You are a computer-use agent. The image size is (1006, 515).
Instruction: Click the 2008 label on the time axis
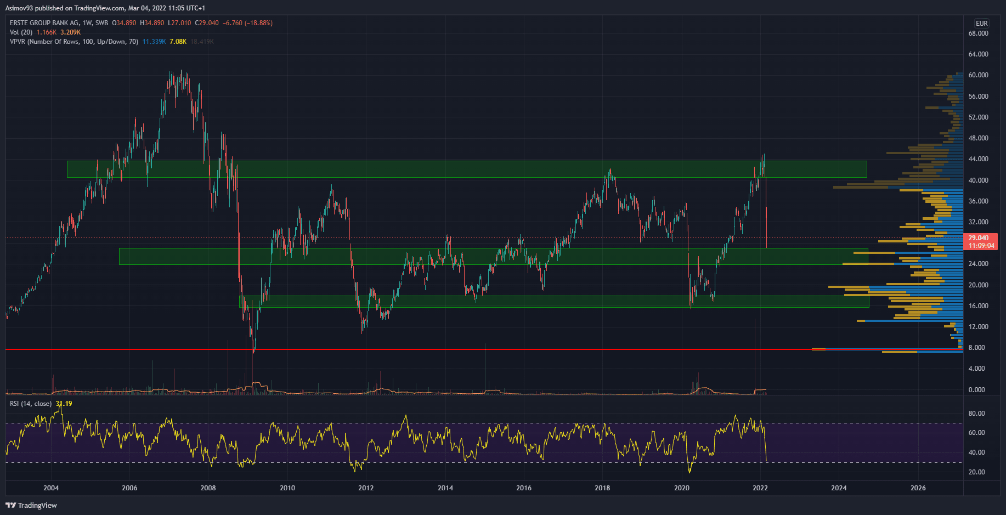[x=208, y=488]
